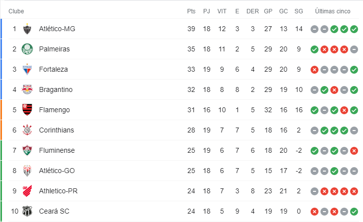Click the Corinthians club crest
This screenshot has width=363, height=222.
coord(27,130)
